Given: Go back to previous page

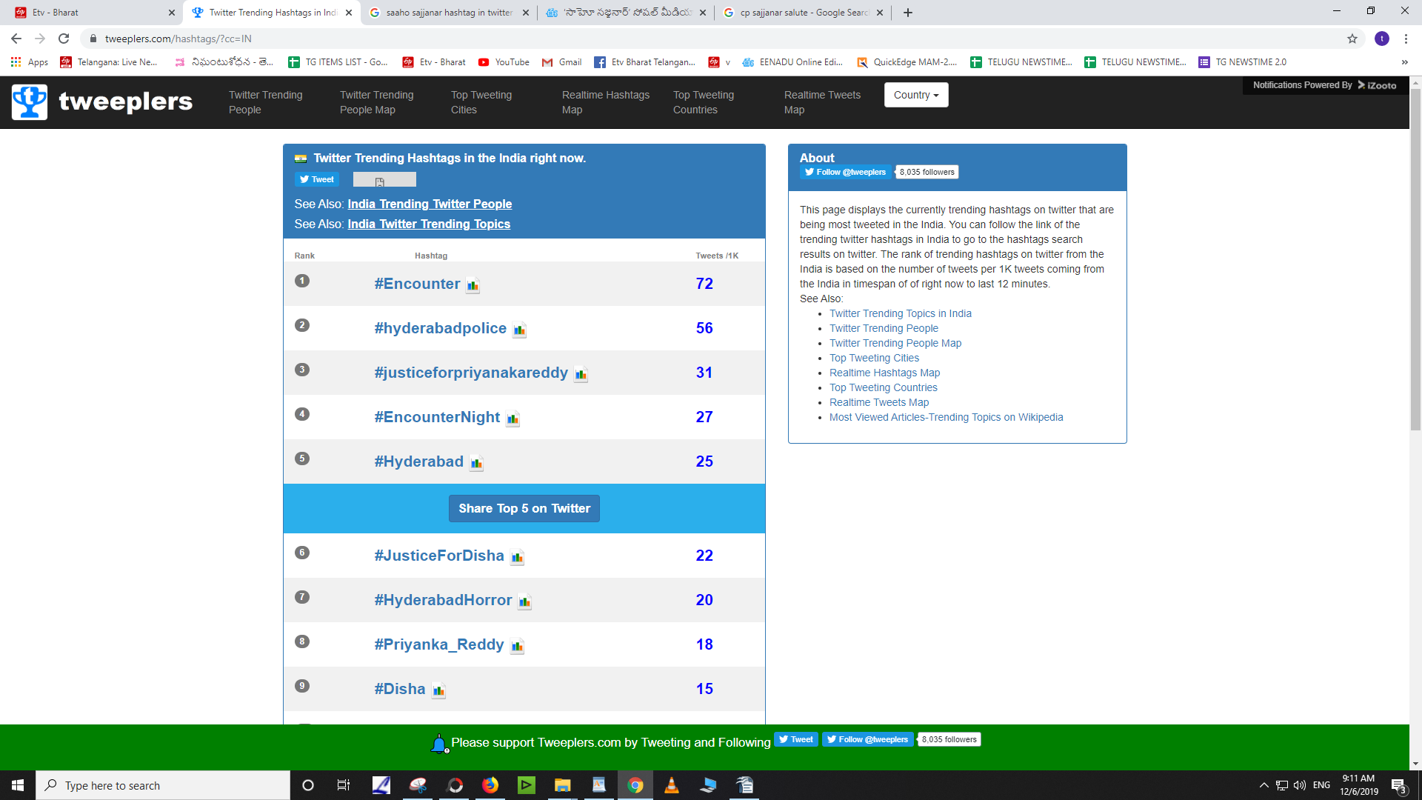Looking at the screenshot, I should [16, 39].
